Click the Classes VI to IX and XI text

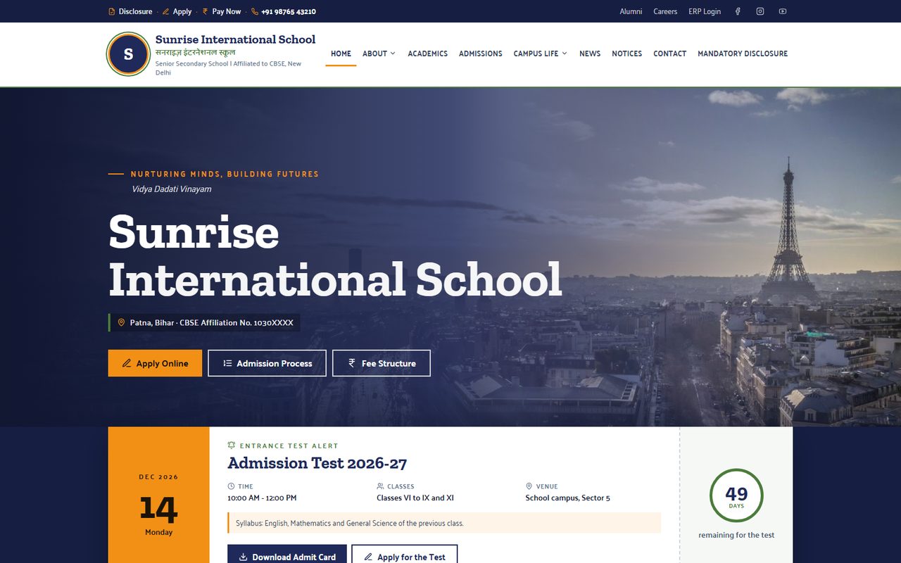click(415, 498)
